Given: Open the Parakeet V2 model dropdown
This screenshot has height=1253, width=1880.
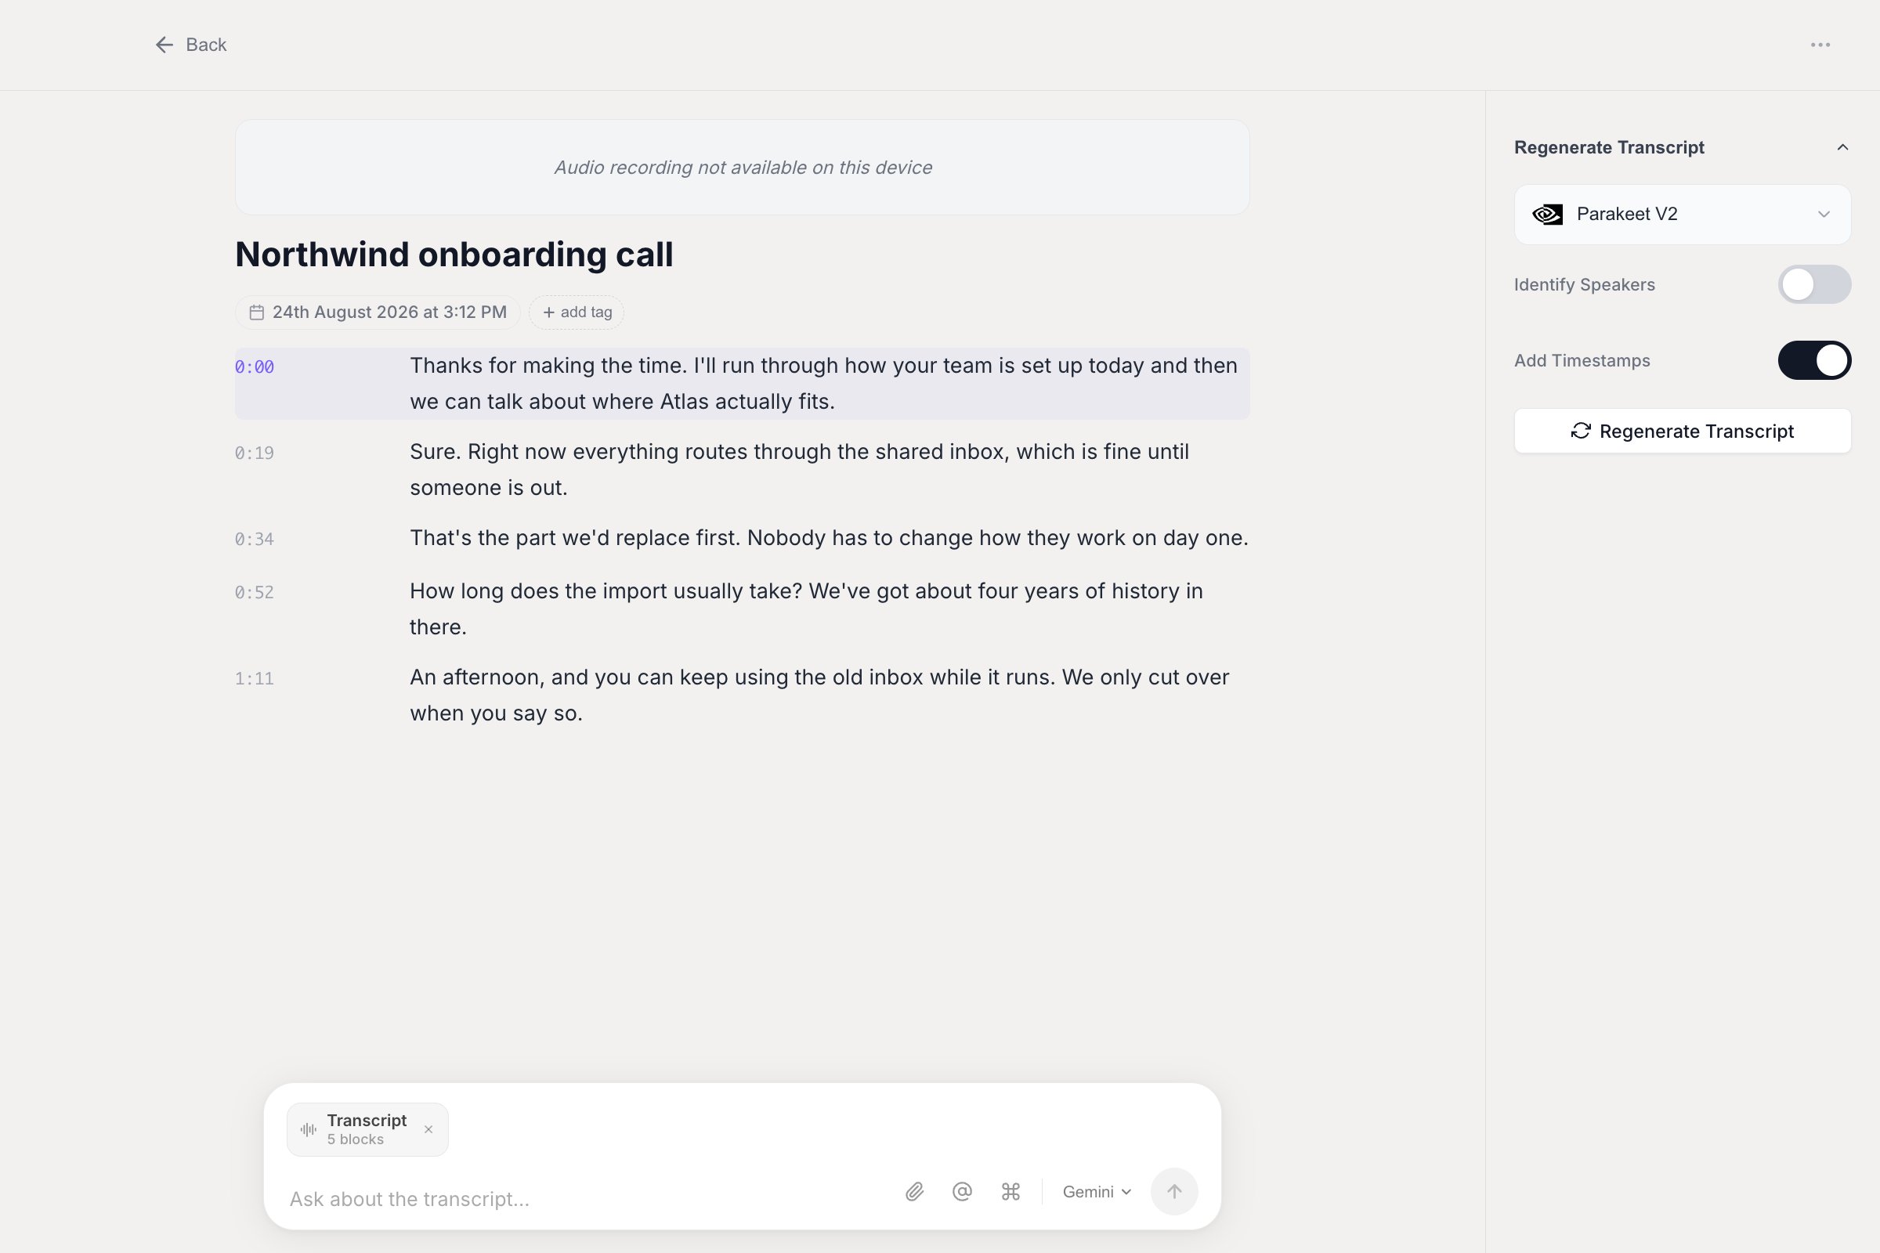Looking at the screenshot, I should click(x=1682, y=214).
